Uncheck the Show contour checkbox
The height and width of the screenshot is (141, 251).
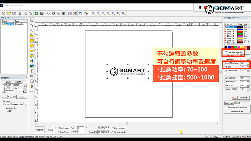112,128
